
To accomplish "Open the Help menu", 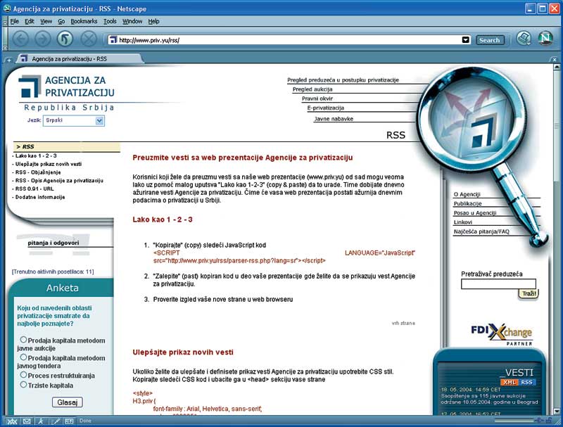I will tap(153, 21).
